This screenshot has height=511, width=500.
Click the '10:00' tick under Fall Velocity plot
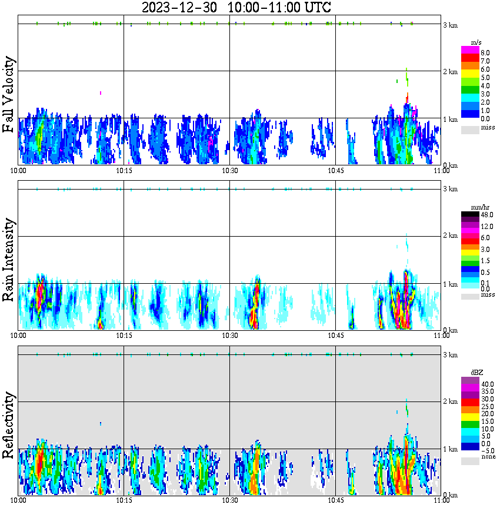click(x=18, y=171)
